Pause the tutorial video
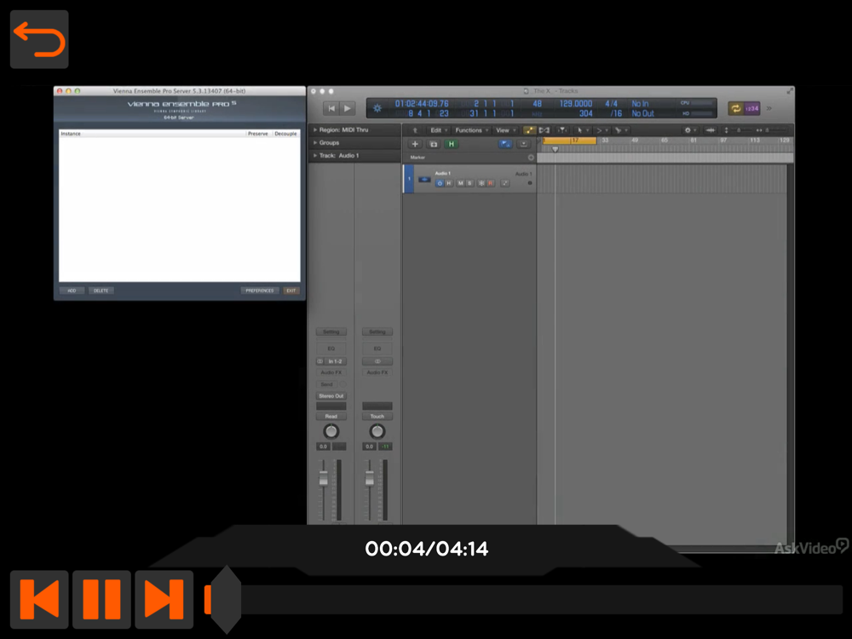 [x=101, y=599]
